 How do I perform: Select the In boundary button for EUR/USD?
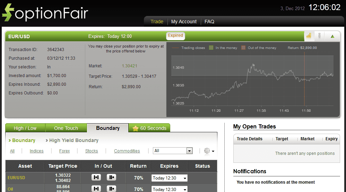click(x=96, y=177)
